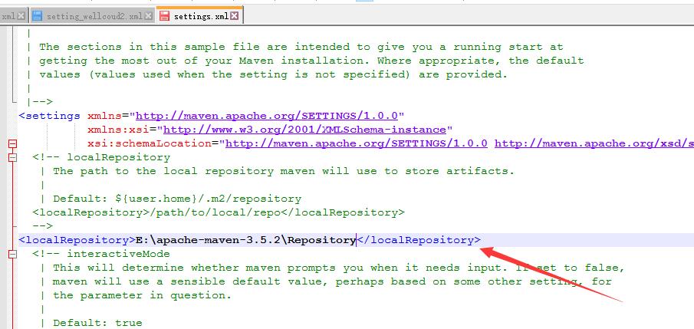Open the w3.org XMLSchema-instance link
694x329 pixels.
(x=304, y=130)
